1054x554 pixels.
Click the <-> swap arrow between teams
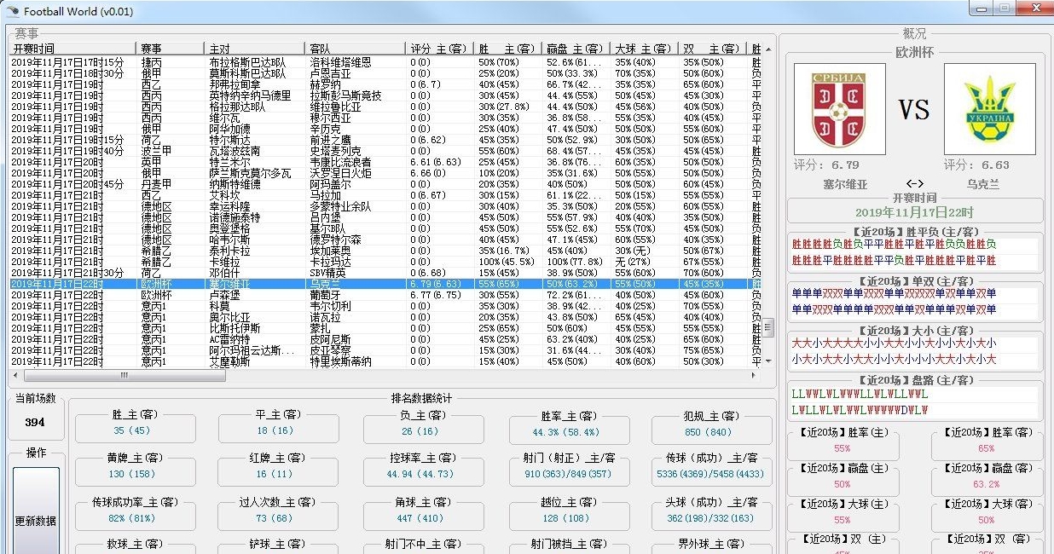tap(914, 183)
